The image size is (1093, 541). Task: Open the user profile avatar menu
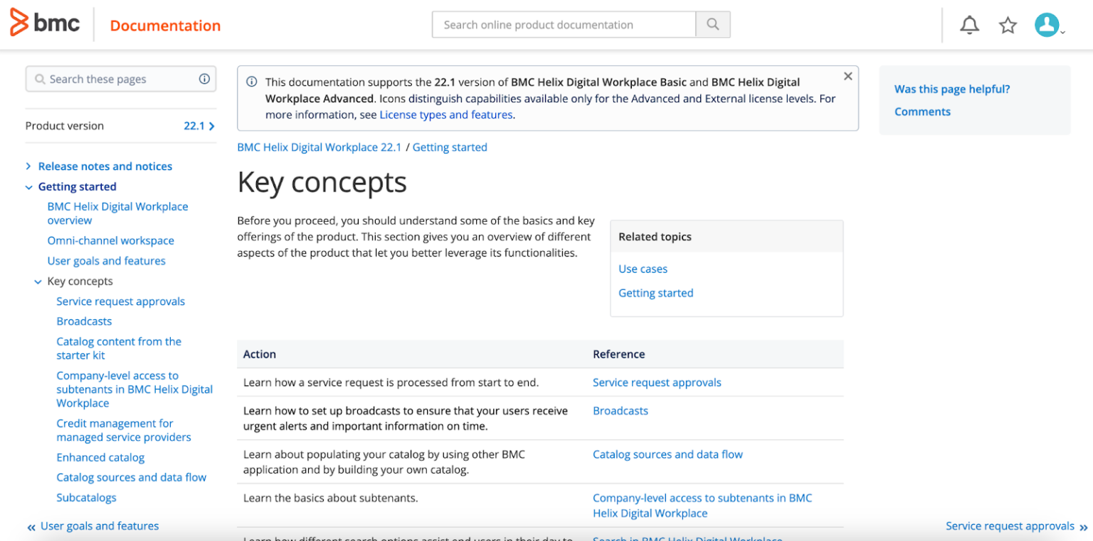1046,24
